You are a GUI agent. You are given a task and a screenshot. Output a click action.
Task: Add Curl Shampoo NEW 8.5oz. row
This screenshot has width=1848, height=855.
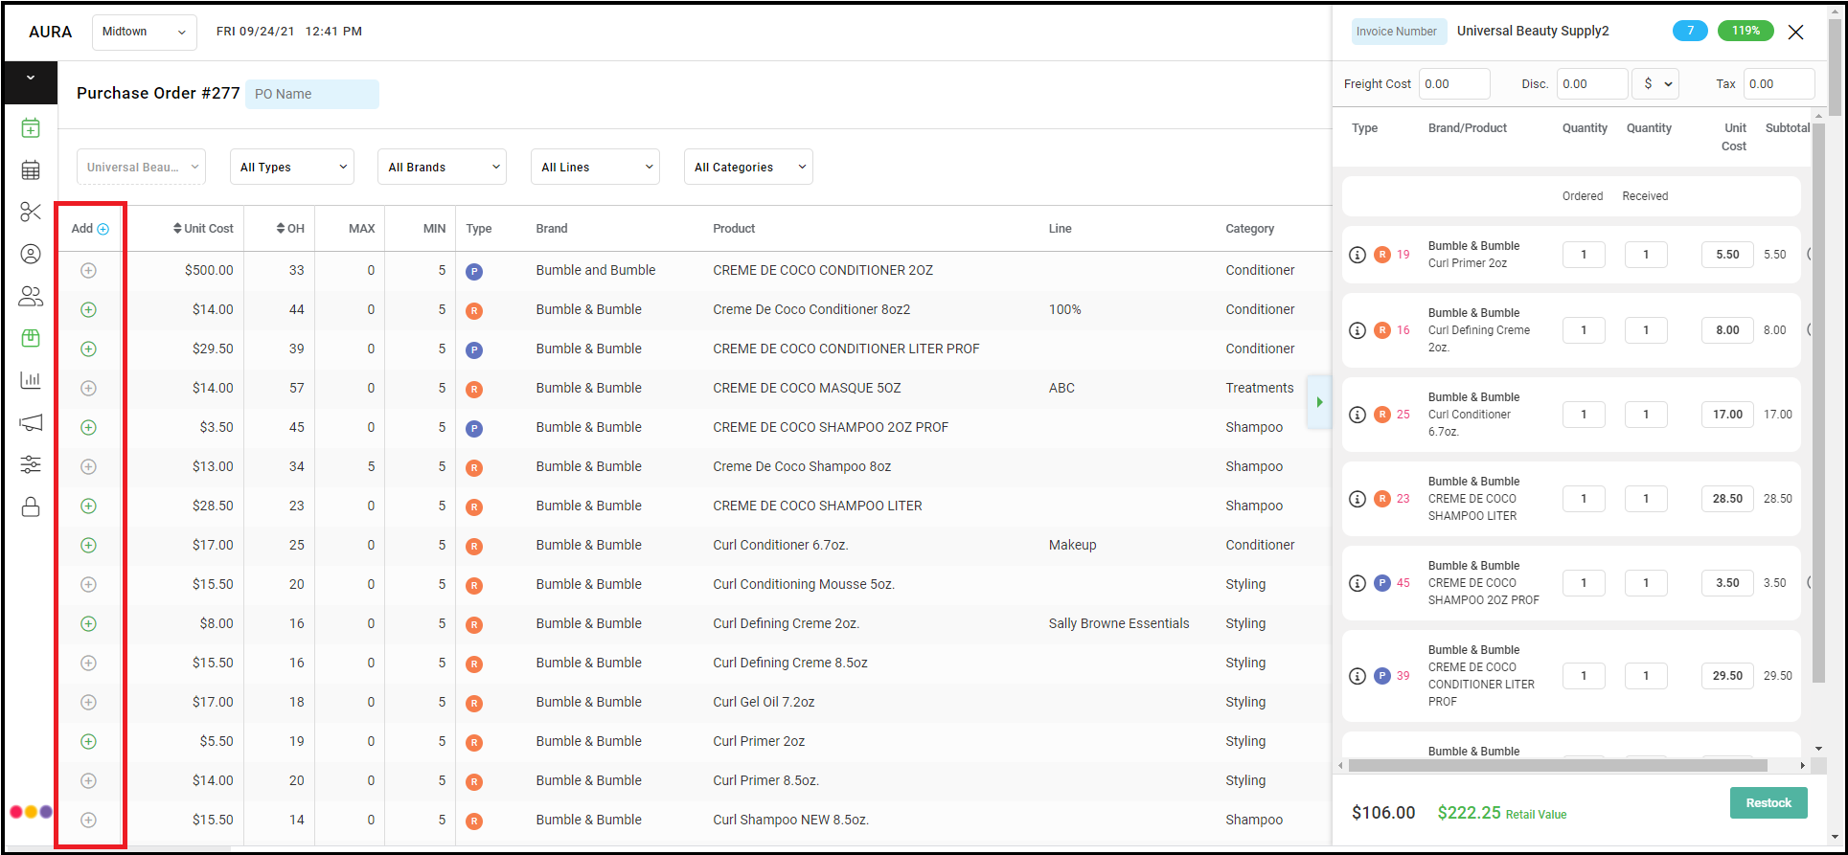[88, 821]
